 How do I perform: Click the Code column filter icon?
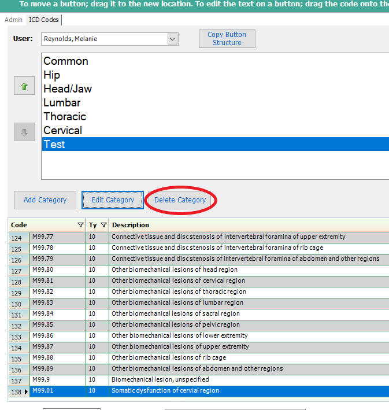[80, 225]
